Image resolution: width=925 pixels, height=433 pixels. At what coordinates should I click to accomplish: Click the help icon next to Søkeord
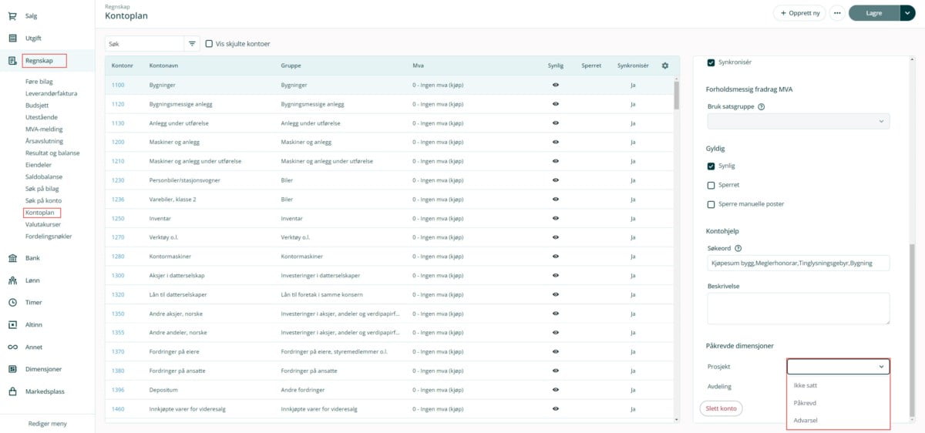click(x=738, y=248)
